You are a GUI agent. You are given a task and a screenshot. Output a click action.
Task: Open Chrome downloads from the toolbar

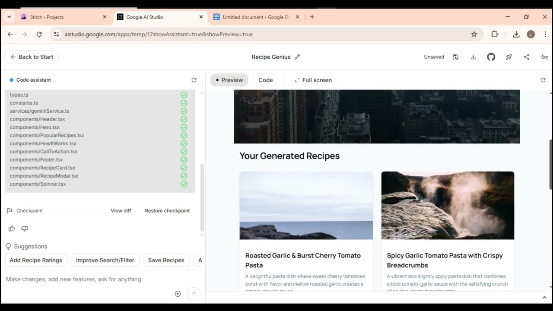tap(516, 34)
